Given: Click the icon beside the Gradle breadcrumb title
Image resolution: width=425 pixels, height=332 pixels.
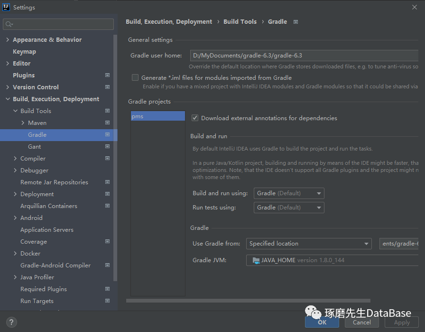Looking at the screenshot, I should click(296, 22).
